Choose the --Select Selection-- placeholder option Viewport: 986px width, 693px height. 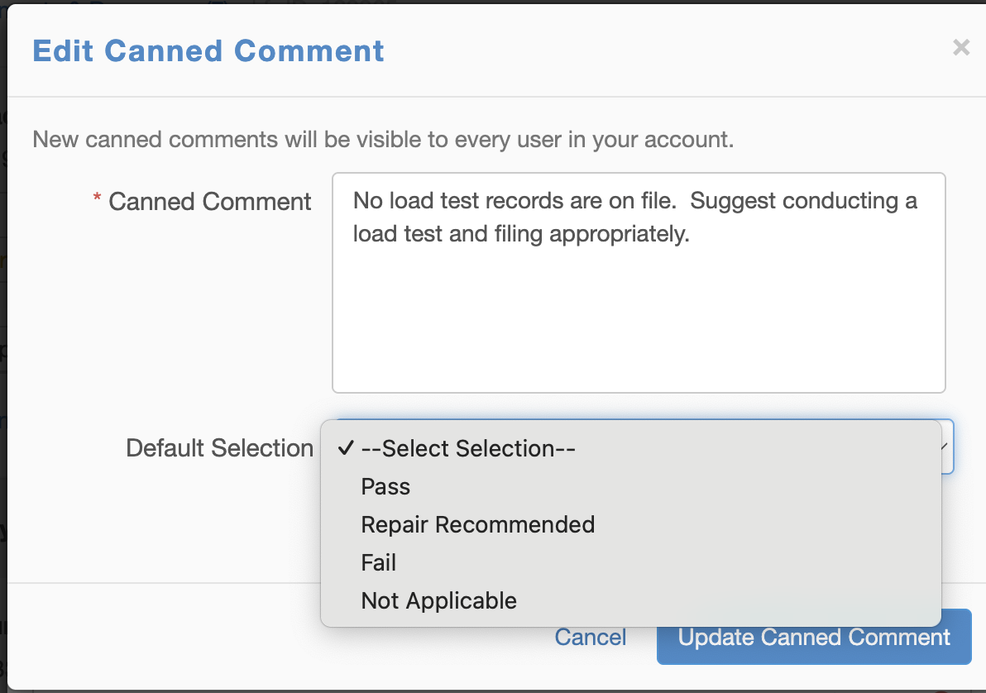tap(468, 448)
